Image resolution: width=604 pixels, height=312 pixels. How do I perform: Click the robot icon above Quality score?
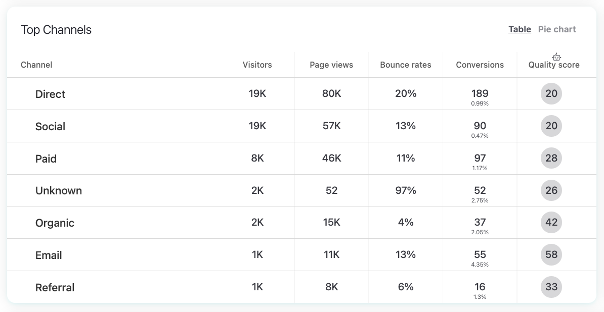556,57
